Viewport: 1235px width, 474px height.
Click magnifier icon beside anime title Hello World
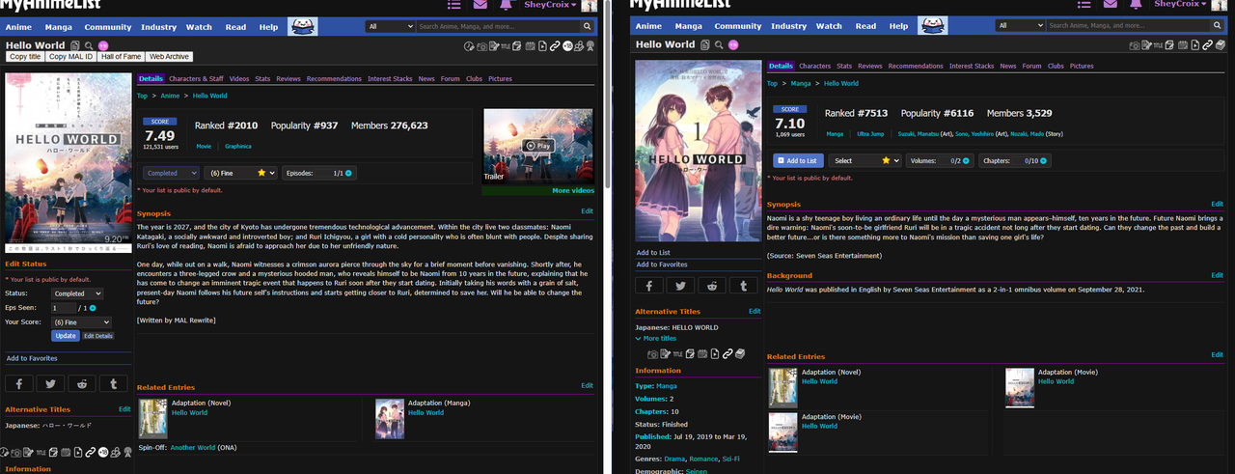89,45
